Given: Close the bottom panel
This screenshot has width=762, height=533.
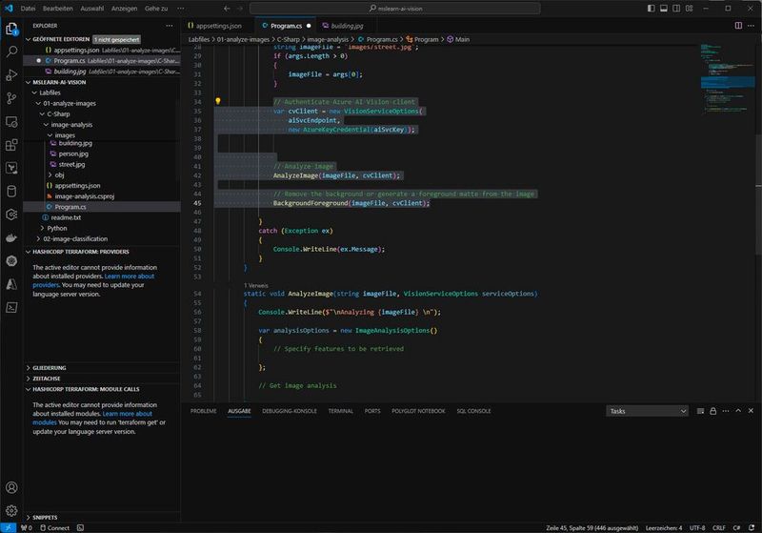Looking at the screenshot, I should pos(751,411).
